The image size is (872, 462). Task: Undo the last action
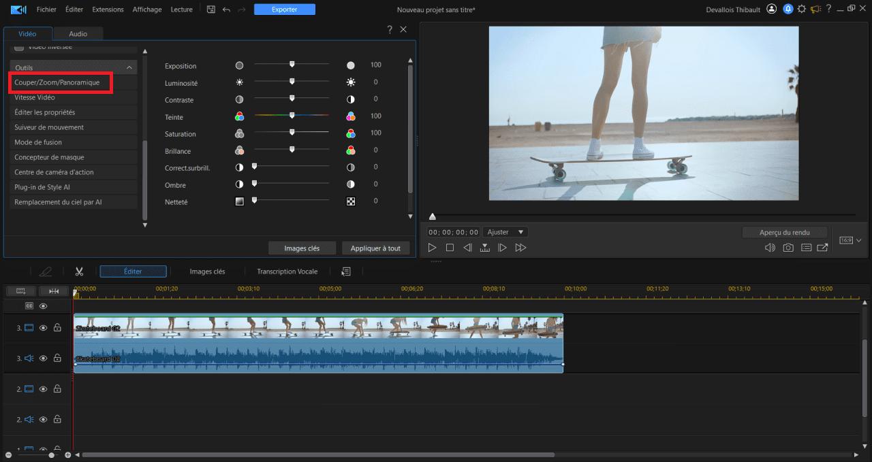click(x=227, y=10)
